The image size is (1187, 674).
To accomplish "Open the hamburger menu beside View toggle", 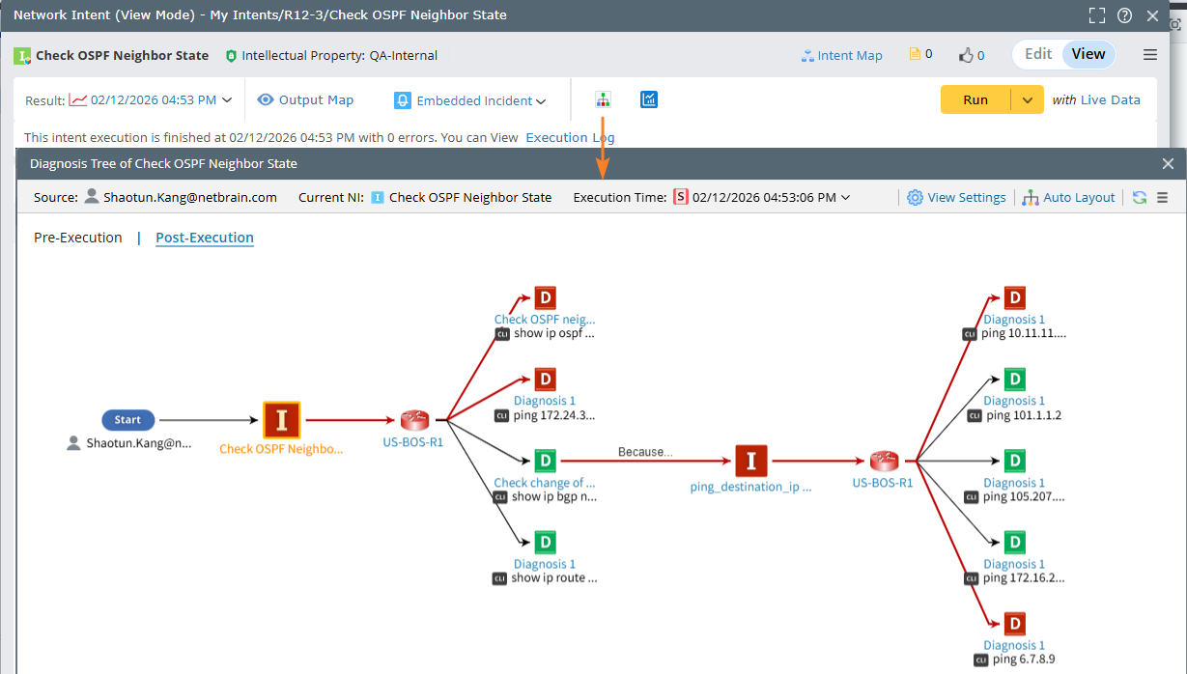I will [x=1150, y=55].
